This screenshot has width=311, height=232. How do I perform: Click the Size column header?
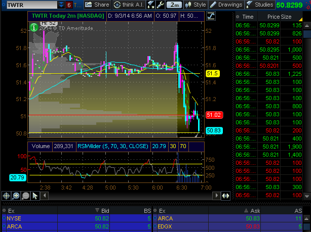click(286, 17)
